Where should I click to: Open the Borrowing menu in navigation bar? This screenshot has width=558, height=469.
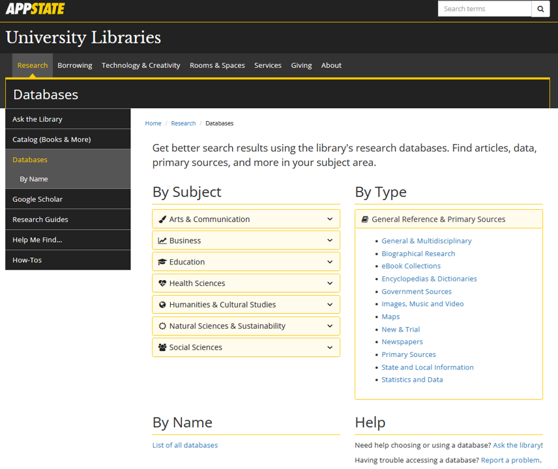coord(74,66)
